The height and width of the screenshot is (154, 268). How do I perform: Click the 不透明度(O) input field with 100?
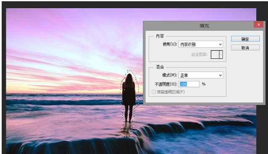(x=189, y=84)
